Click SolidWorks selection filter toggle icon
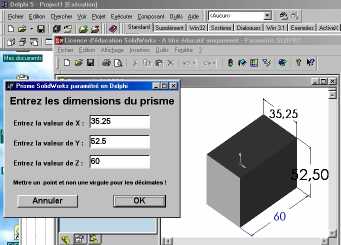 click(x=266, y=63)
